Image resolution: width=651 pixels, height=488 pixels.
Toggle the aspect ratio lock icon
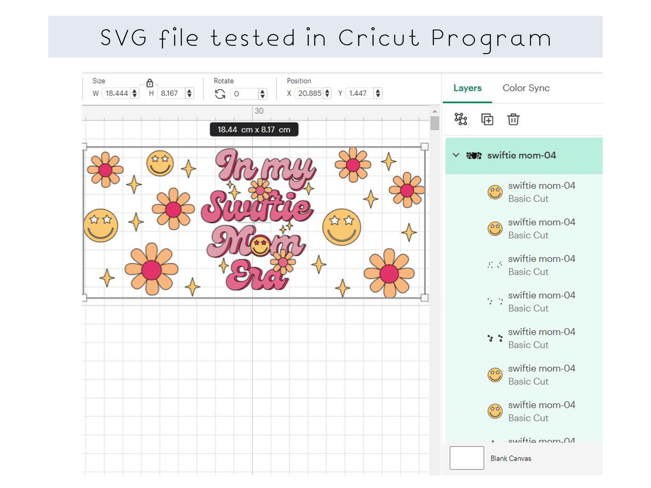tap(150, 83)
